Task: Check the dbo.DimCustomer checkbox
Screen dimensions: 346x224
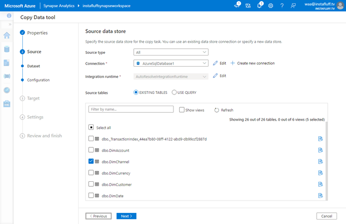Action: [x=91, y=184]
